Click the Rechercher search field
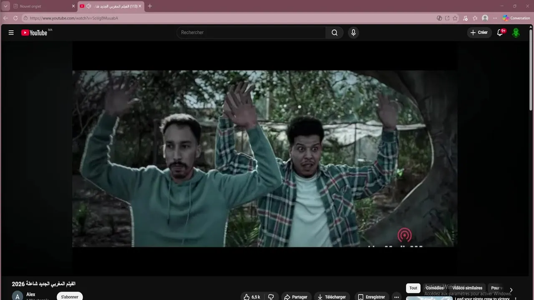534x300 pixels. (251, 32)
